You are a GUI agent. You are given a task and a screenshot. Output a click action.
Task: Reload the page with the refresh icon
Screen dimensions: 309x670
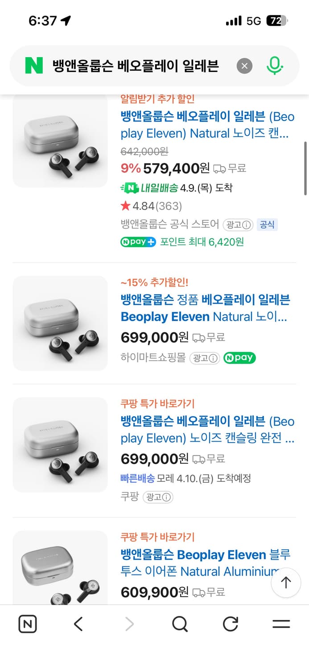coord(230,624)
